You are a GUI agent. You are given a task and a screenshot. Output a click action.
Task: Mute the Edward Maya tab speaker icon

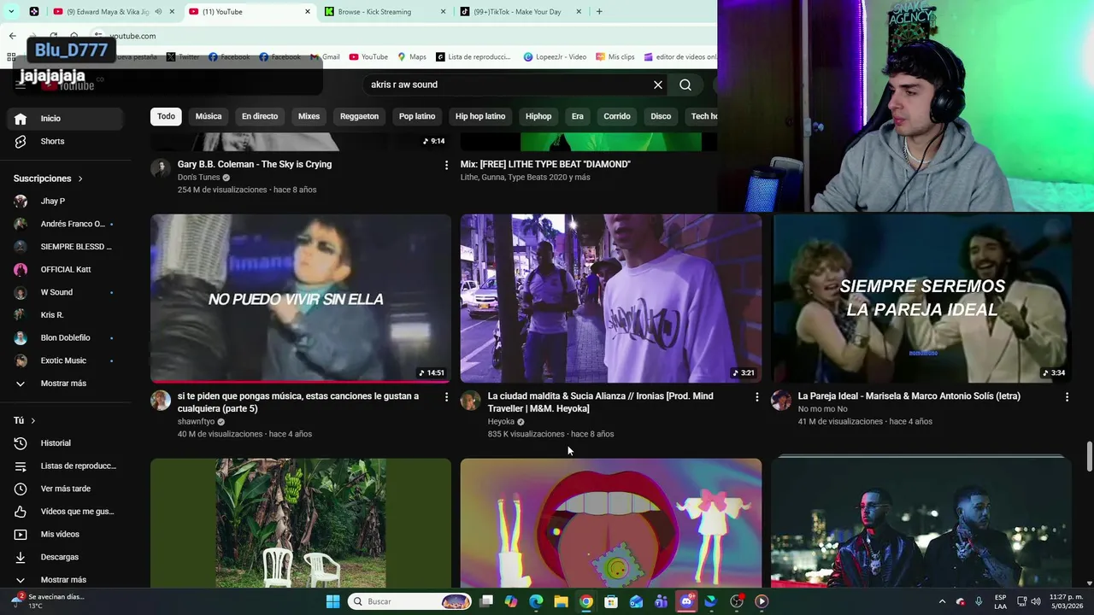(x=158, y=12)
